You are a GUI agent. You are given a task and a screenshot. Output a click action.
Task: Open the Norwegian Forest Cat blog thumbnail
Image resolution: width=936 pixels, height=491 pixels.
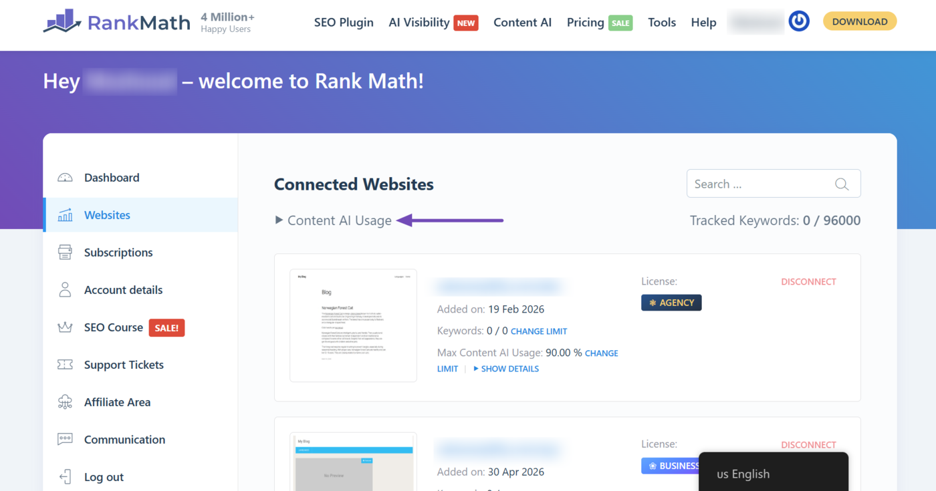click(x=353, y=325)
